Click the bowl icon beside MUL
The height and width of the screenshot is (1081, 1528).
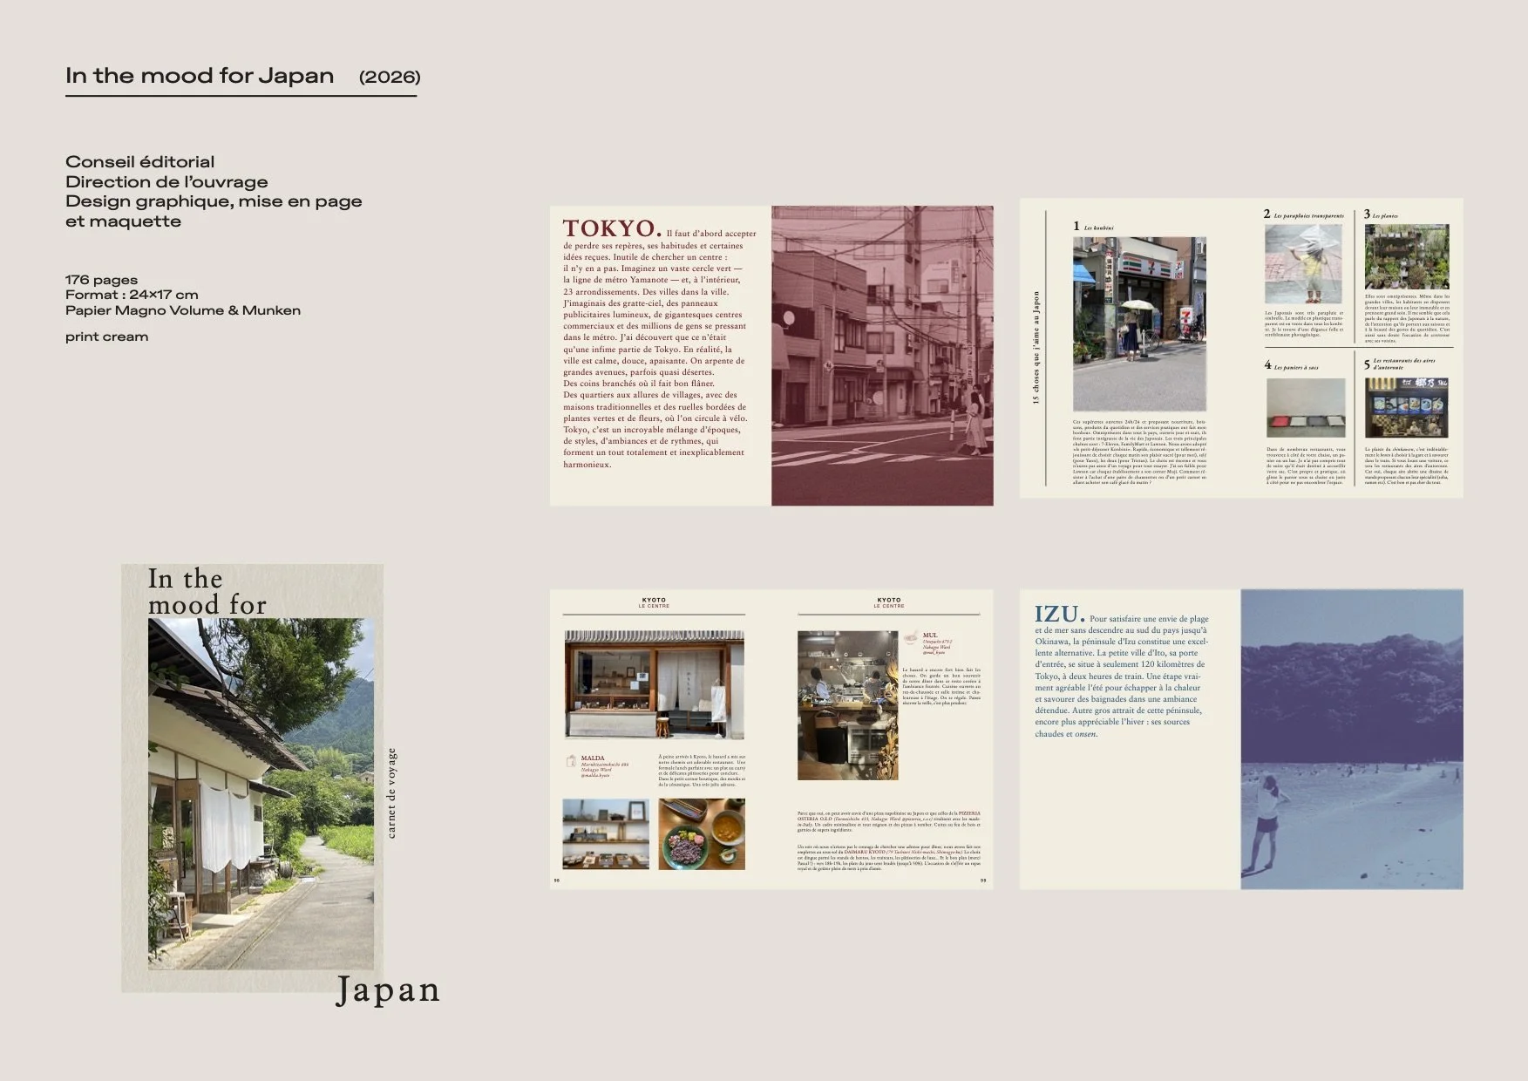click(912, 638)
